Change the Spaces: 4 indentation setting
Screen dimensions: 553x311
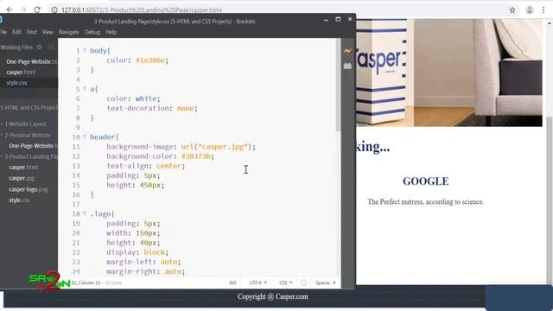(x=325, y=282)
